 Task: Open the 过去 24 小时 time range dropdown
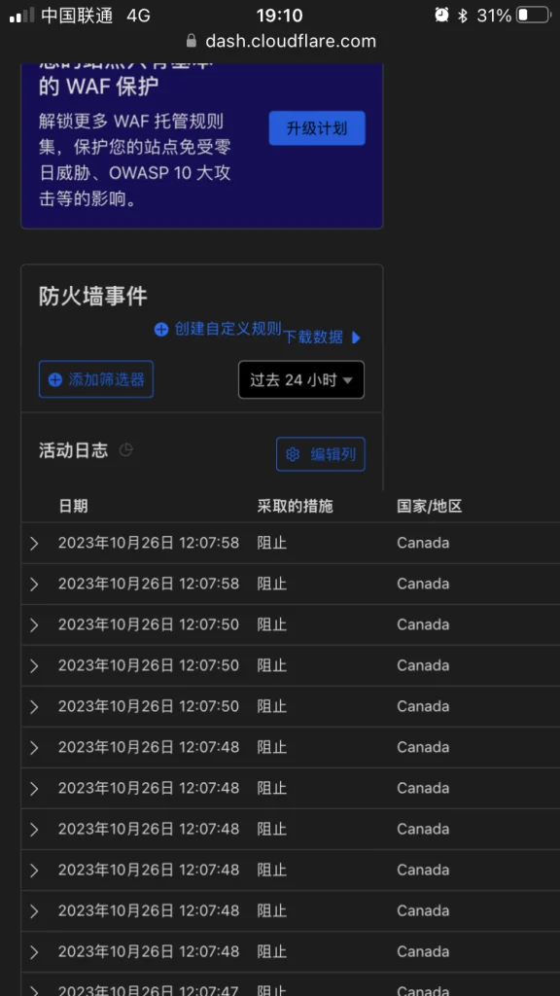coord(301,380)
